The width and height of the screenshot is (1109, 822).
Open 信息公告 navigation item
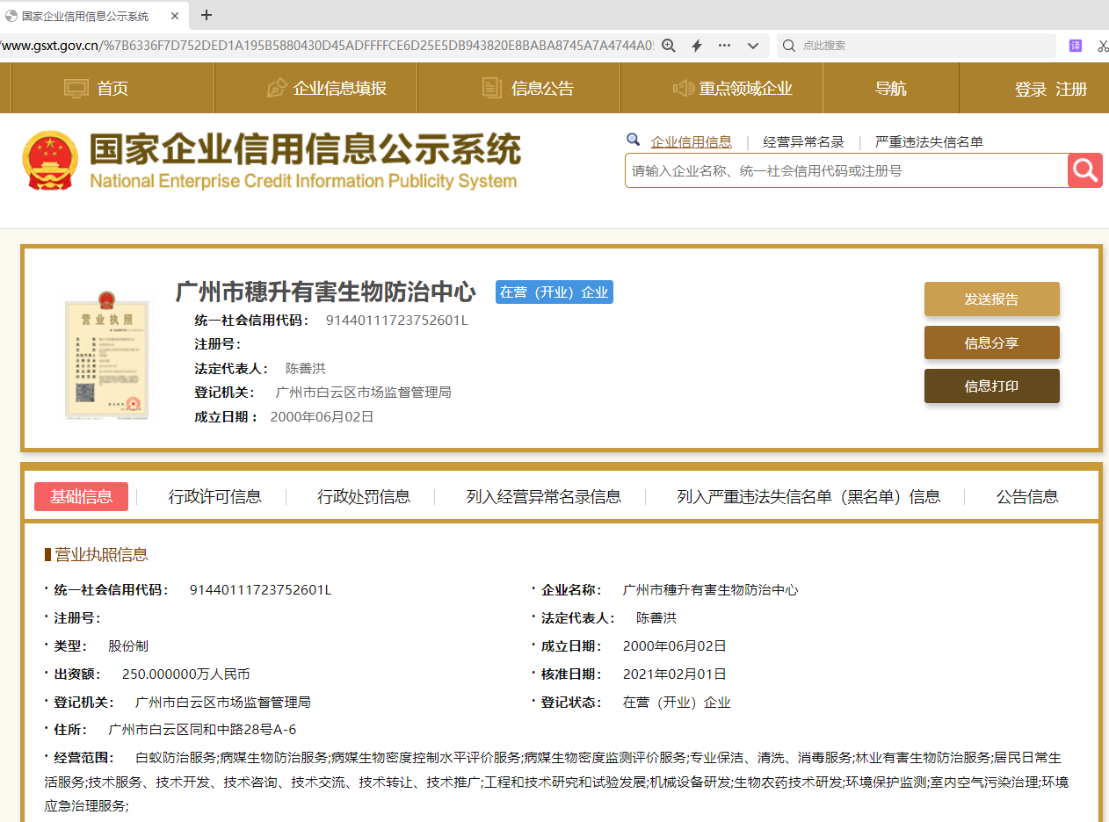click(542, 89)
